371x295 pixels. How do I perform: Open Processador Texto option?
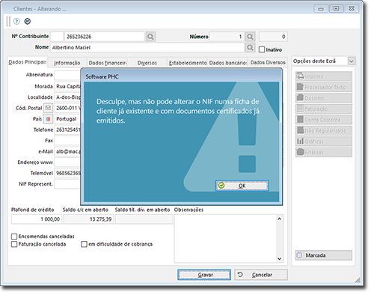(324, 87)
